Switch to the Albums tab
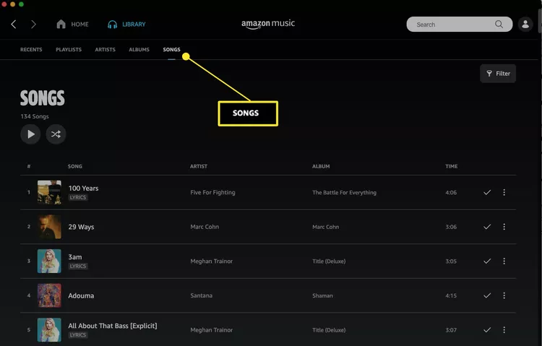The height and width of the screenshot is (346, 542). pyautogui.click(x=139, y=49)
